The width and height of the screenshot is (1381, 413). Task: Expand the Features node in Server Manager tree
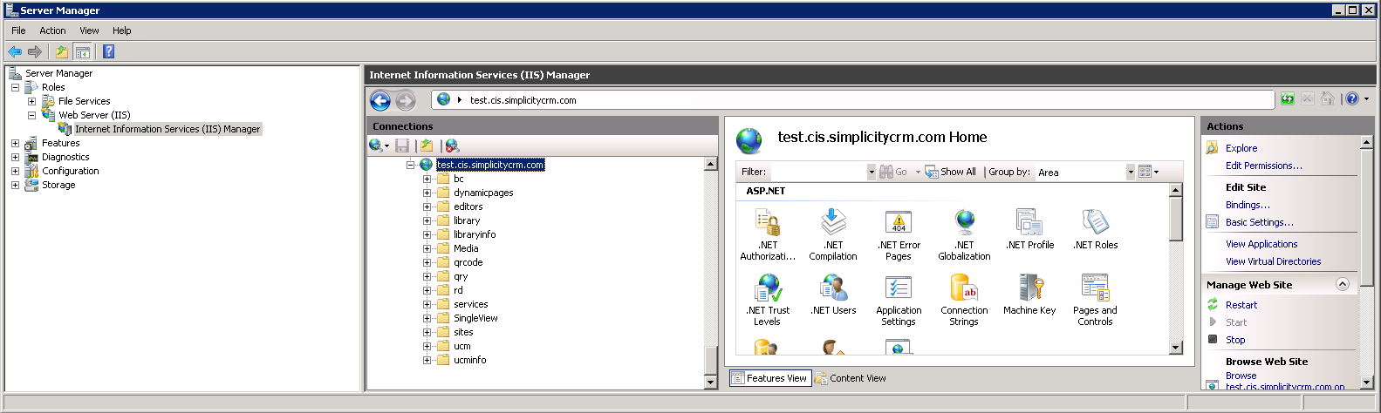click(x=15, y=143)
